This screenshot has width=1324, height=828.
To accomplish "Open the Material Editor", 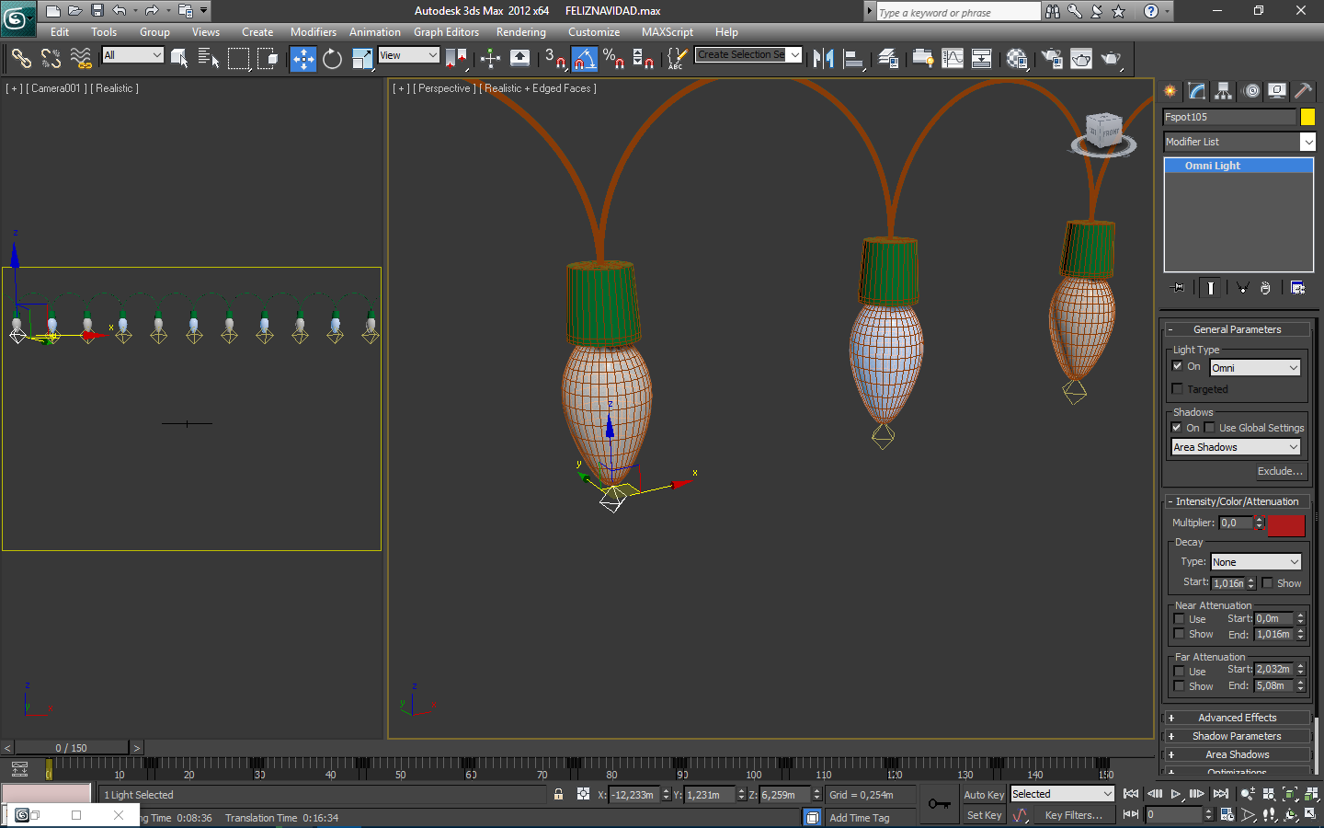I will pyautogui.click(x=1017, y=59).
